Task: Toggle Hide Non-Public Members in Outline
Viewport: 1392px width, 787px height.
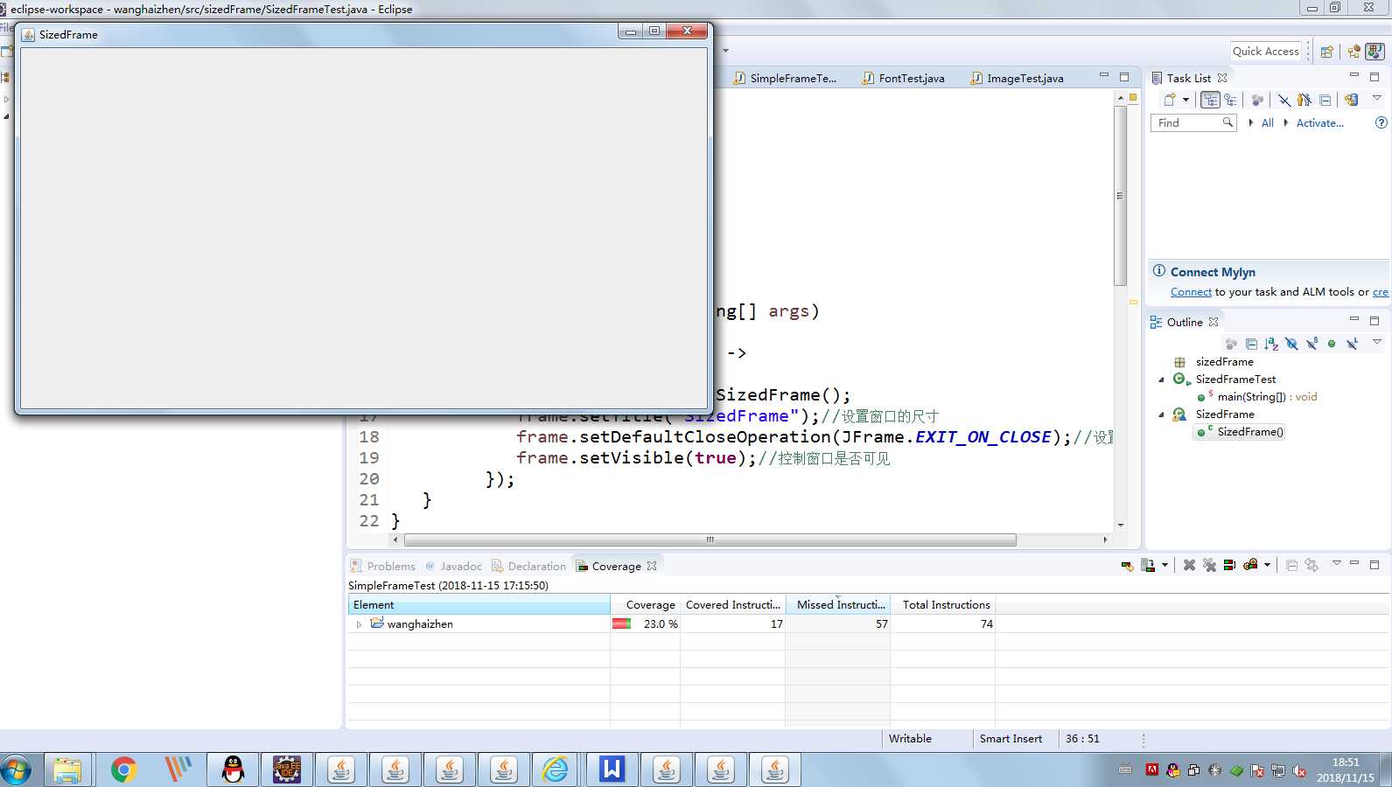Action: coord(1332,344)
